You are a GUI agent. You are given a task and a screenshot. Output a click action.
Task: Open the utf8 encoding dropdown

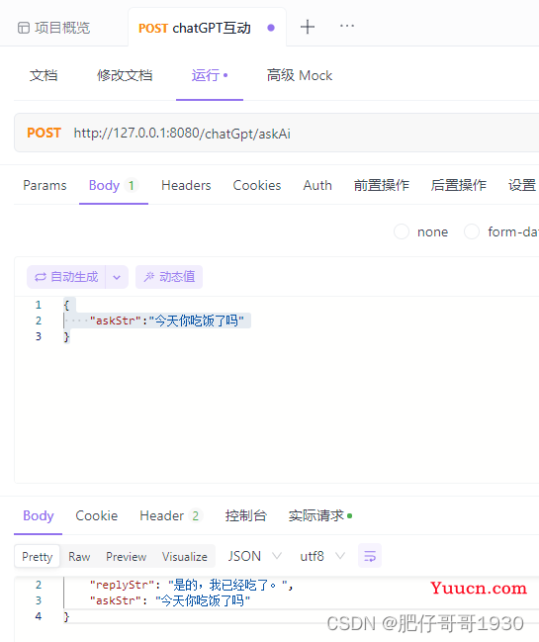pos(322,556)
